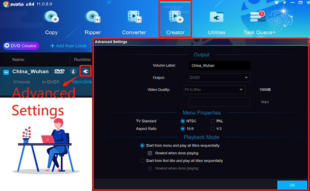
Task: Click the kbps bitrate input field
Action: point(219,102)
